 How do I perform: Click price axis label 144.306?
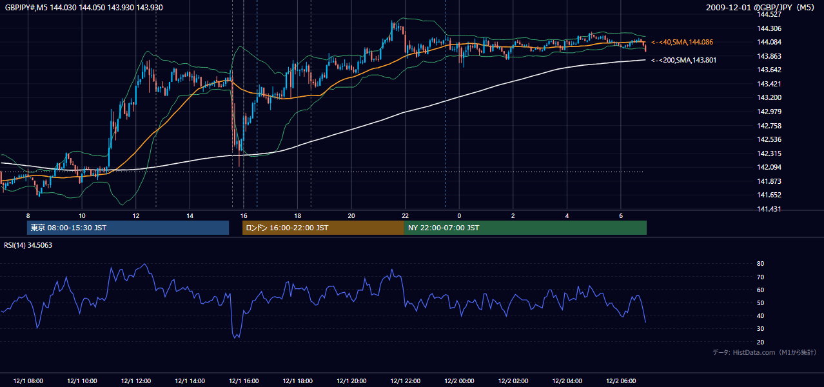769,28
